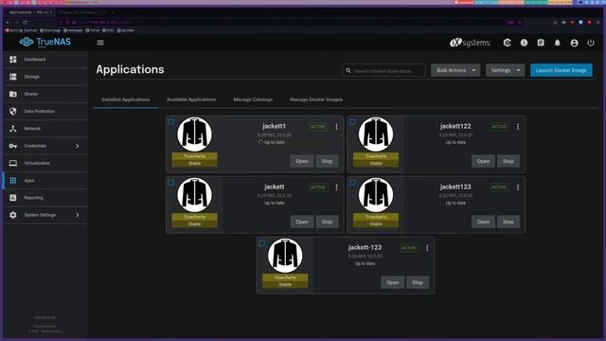Open three-dot menu for jackett1

coord(337,127)
